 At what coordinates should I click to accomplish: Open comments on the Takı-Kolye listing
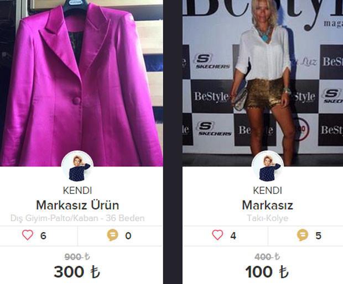point(303,235)
